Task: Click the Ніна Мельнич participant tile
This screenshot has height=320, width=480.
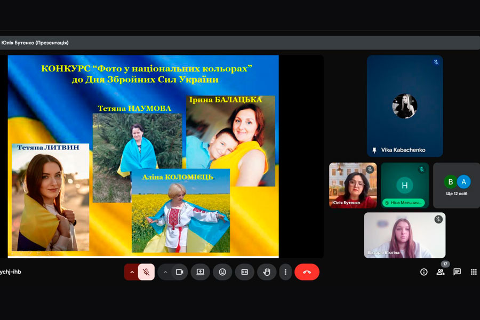Action: [x=404, y=185]
